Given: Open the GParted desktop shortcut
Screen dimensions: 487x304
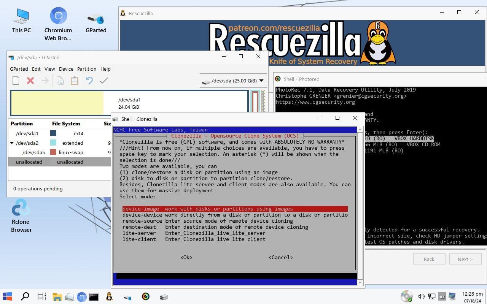Looking at the screenshot, I should (95, 24).
